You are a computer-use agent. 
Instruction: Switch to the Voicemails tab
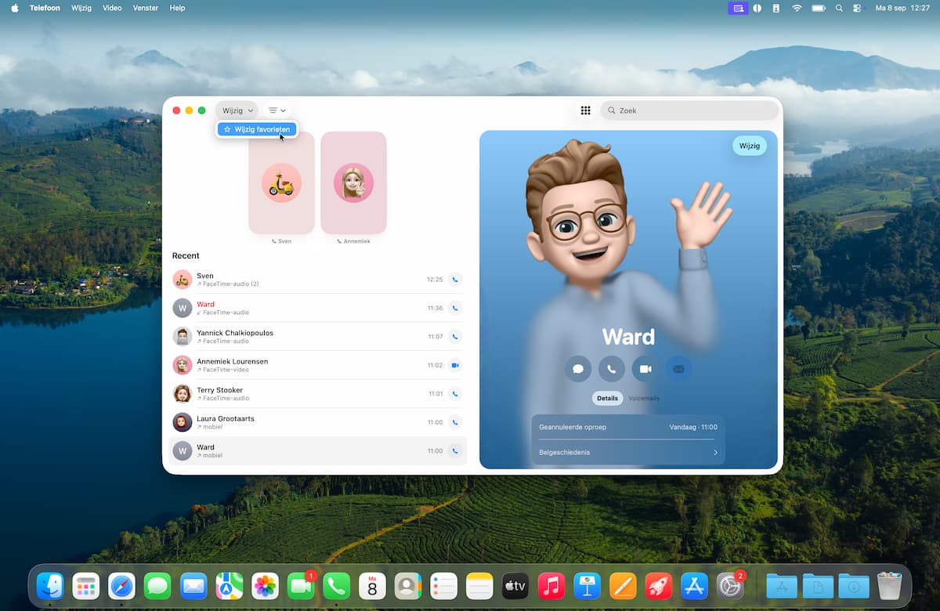[644, 398]
